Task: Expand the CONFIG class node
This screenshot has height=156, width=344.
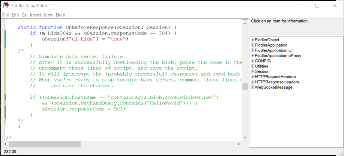Action: [x=253, y=61]
